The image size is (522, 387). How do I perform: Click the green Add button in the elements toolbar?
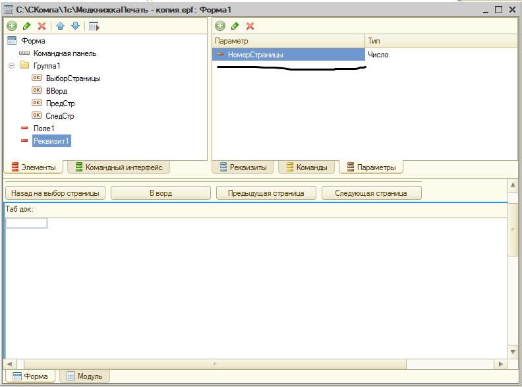12,26
